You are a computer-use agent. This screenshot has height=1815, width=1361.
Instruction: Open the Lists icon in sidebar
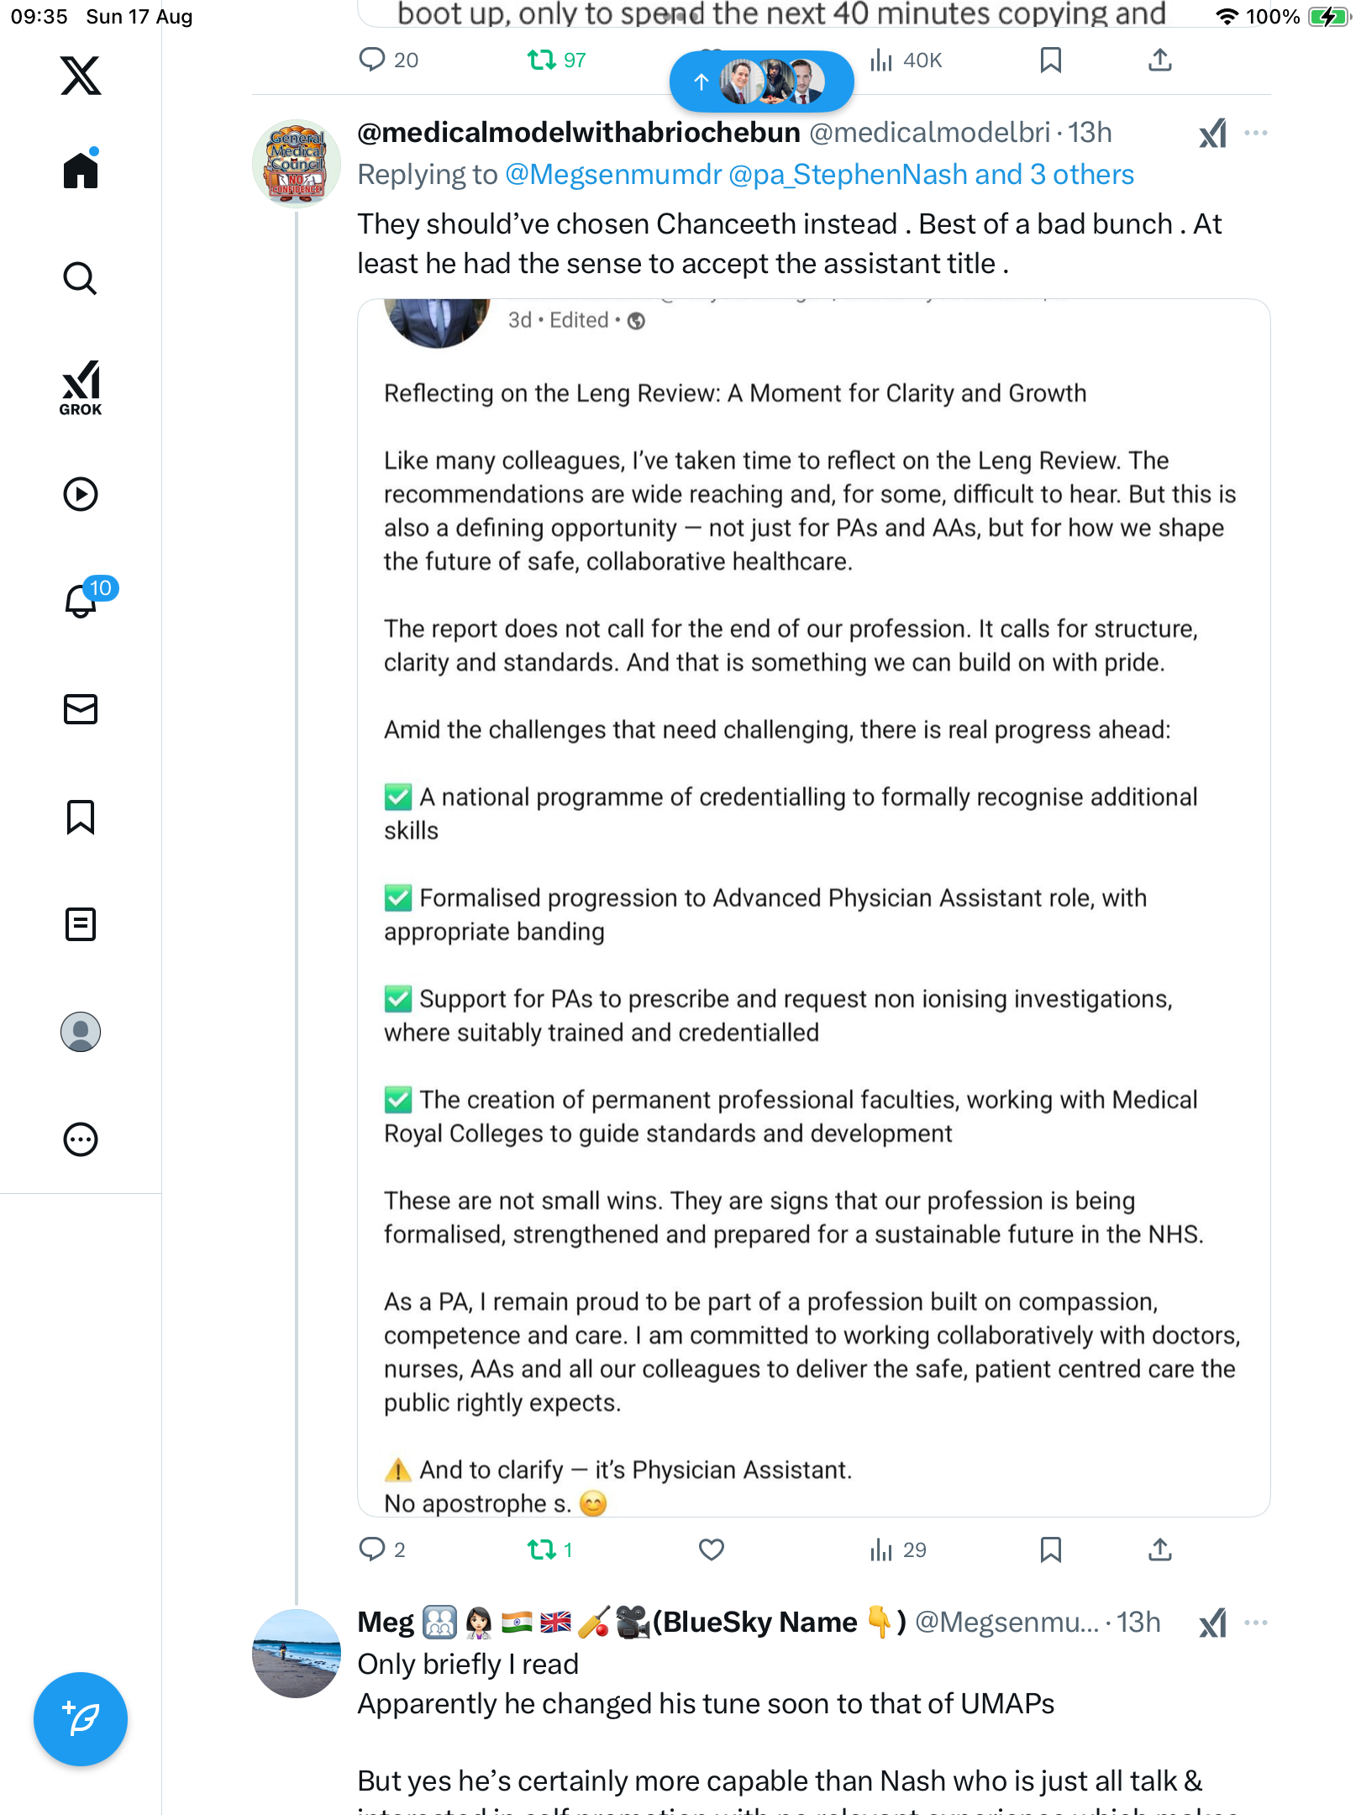coord(81,924)
